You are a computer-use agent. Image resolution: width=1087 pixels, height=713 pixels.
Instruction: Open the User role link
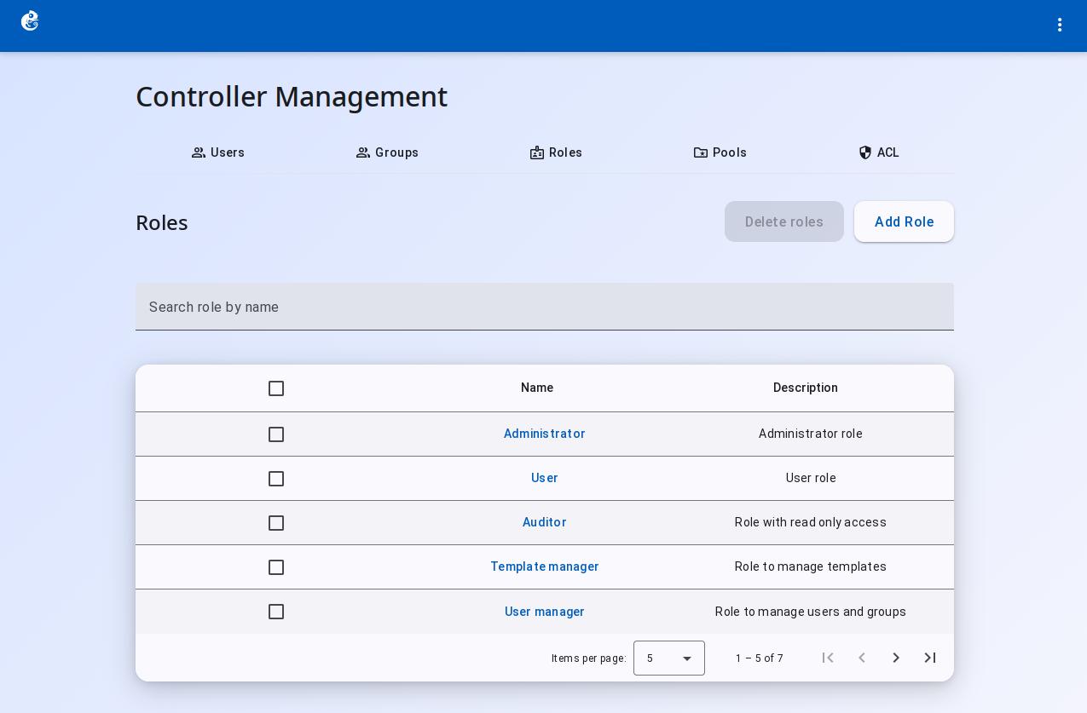click(x=545, y=478)
